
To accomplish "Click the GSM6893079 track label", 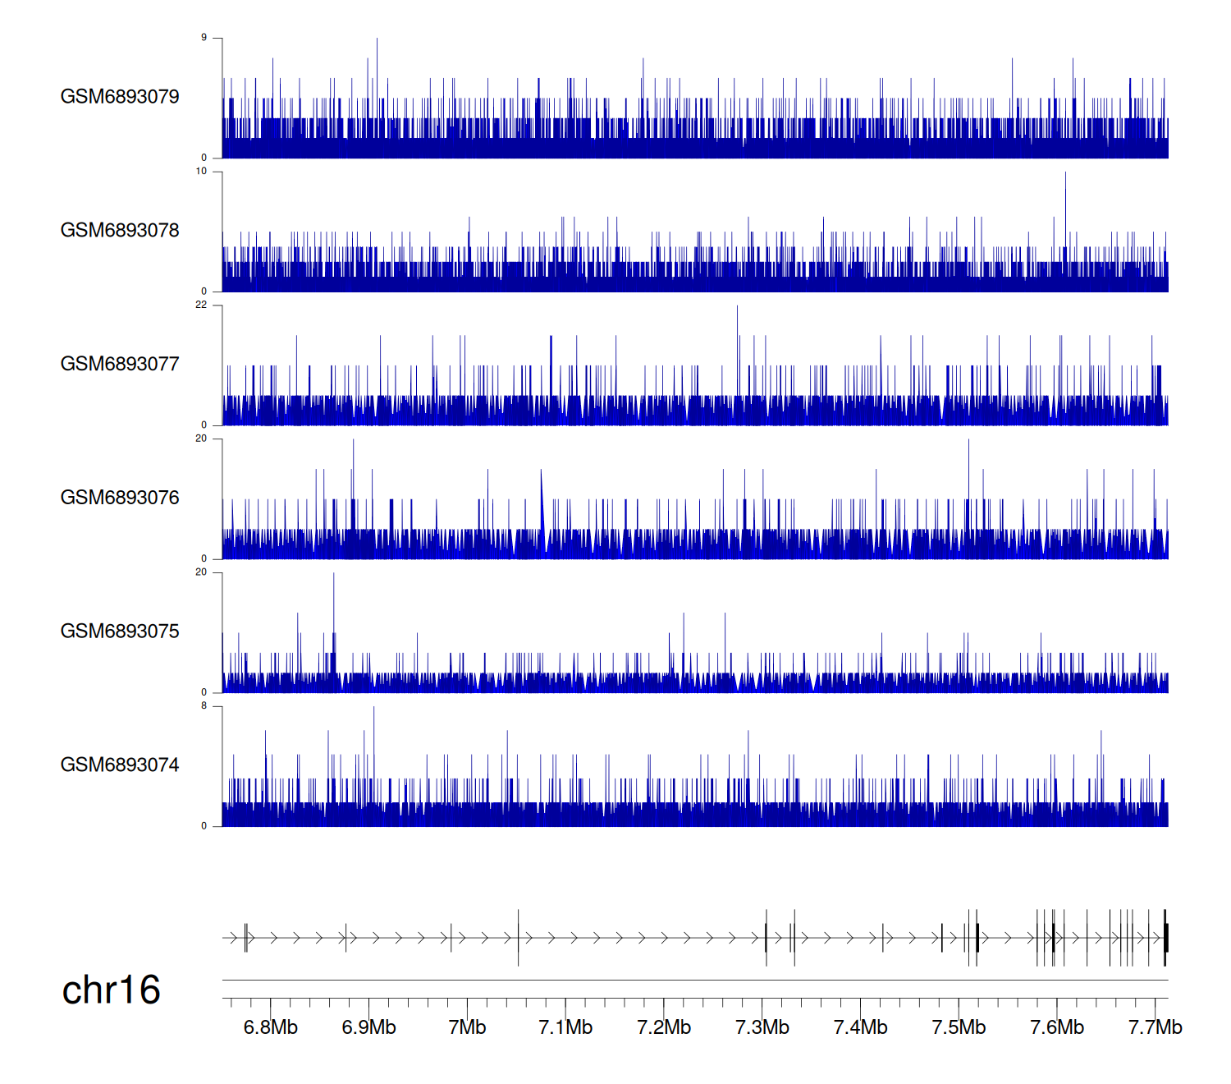I will [120, 97].
